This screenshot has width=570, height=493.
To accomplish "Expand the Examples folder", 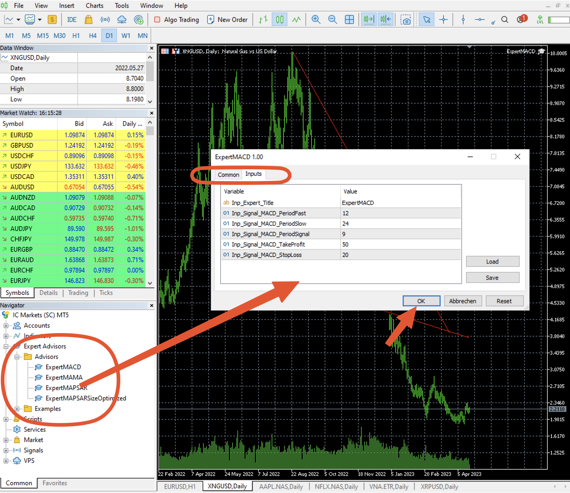I will [x=17, y=409].
